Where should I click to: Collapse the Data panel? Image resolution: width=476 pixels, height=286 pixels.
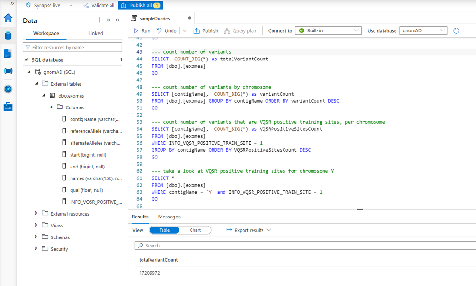117,20
